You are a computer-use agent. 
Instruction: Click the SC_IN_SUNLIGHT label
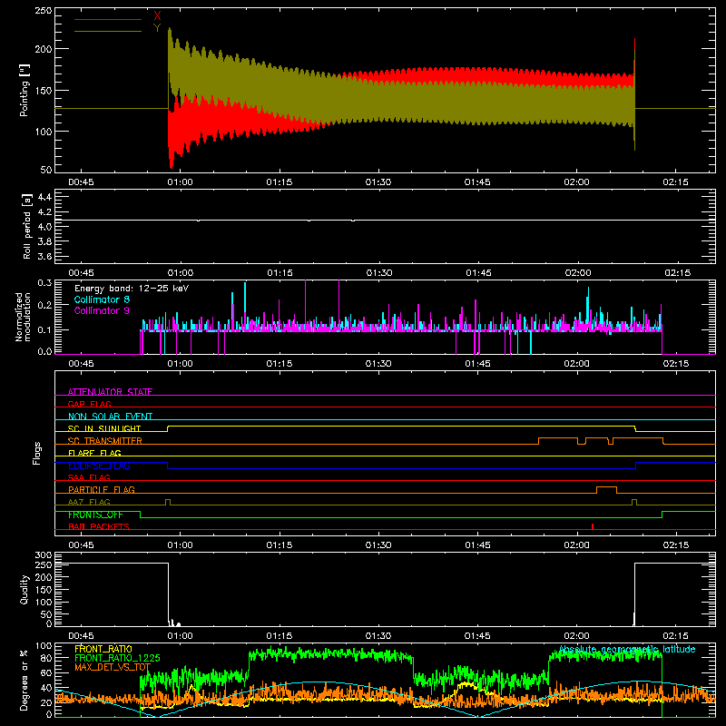[x=104, y=428]
